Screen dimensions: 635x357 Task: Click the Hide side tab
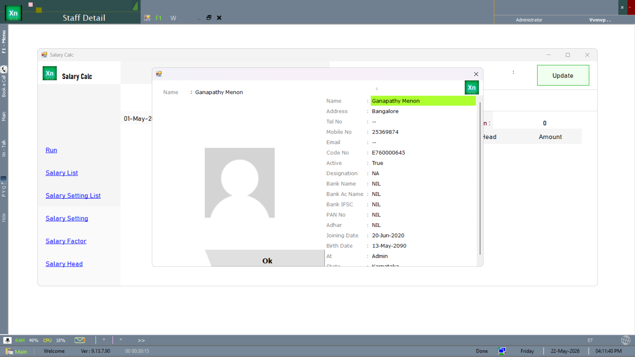tap(4, 217)
